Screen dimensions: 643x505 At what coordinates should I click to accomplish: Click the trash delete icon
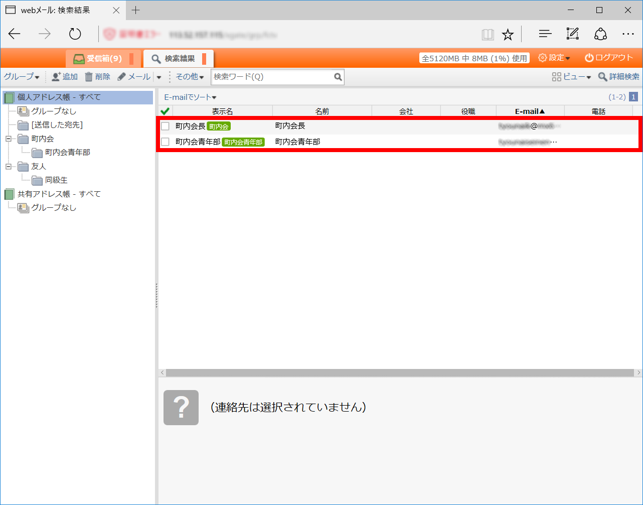click(x=89, y=77)
